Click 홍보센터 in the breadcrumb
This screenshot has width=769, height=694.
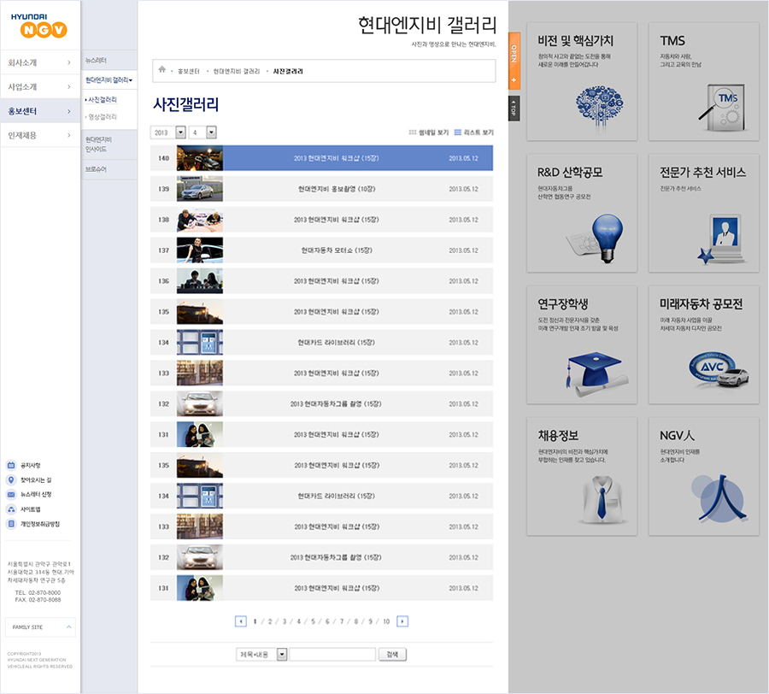pos(188,72)
